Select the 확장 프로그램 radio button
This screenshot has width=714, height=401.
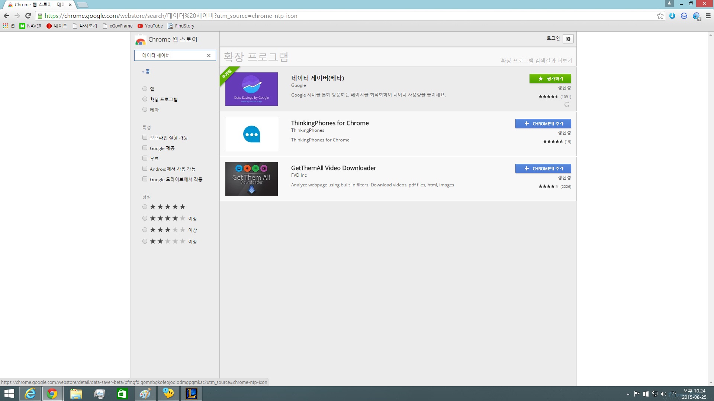tap(145, 99)
